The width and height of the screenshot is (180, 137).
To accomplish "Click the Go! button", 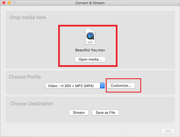I will coord(168,131).
